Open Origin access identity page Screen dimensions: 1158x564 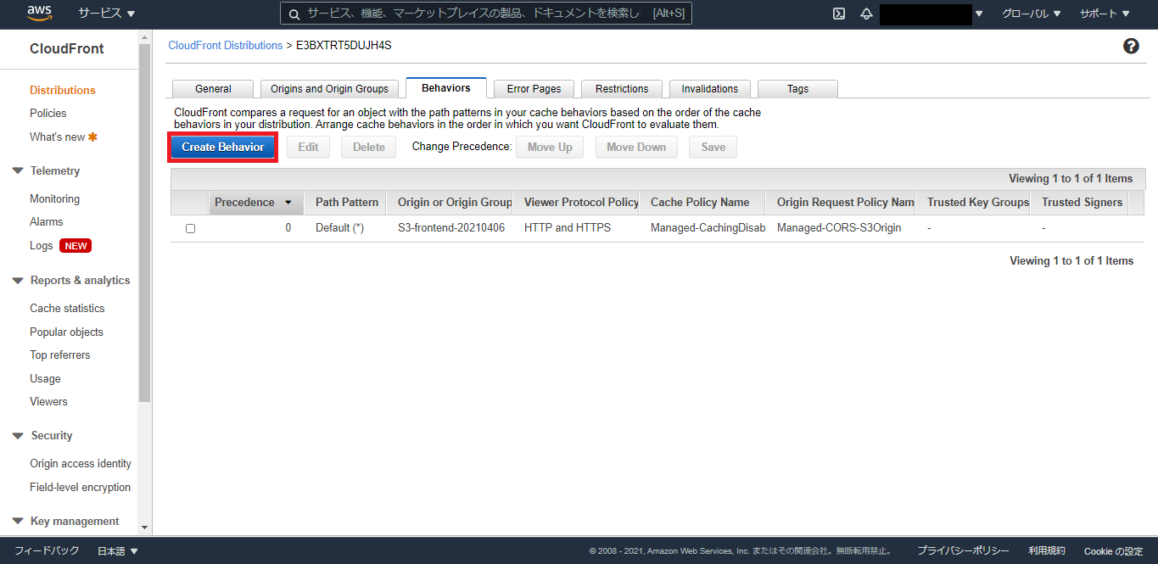click(81, 464)
